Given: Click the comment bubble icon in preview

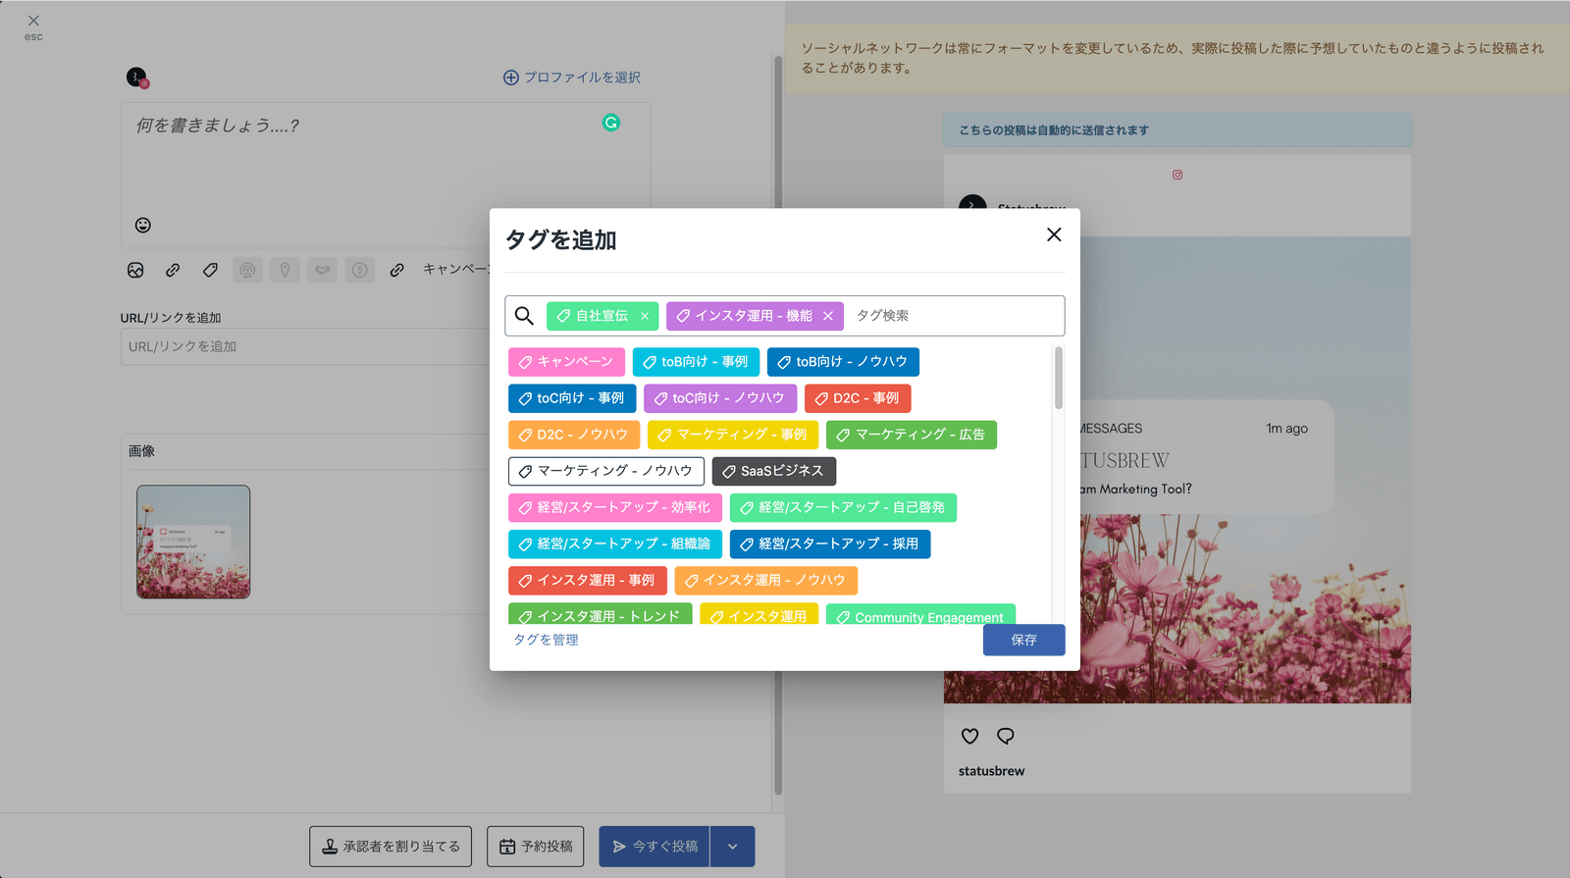Looking at the screenshot, I should click(x=1006, y=736).
